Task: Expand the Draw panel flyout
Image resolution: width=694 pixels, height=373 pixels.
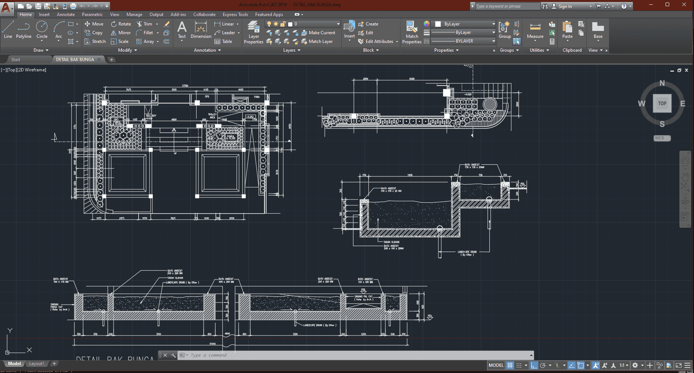Action: click(x=41, y=50)
